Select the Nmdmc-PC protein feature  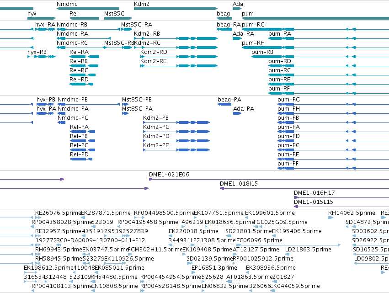tap(62, 123)
